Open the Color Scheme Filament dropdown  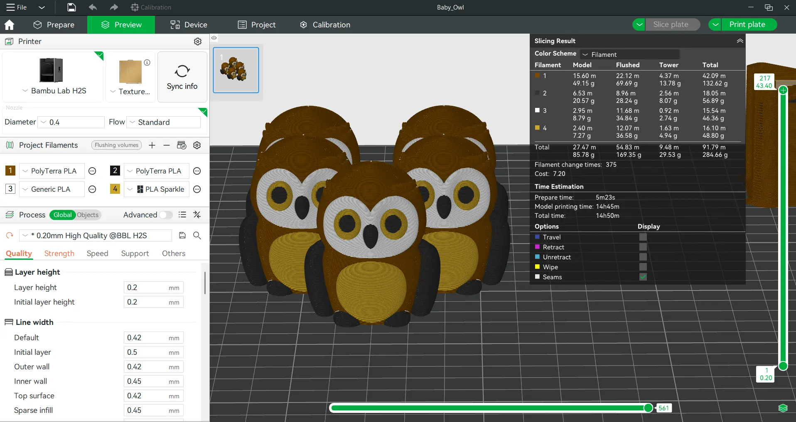[630, 54]
